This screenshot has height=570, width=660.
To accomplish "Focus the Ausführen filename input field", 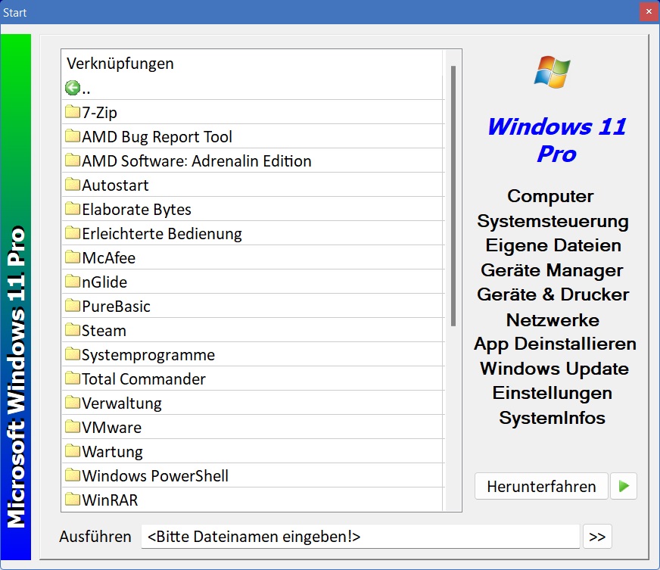I will tap(360, 537).
